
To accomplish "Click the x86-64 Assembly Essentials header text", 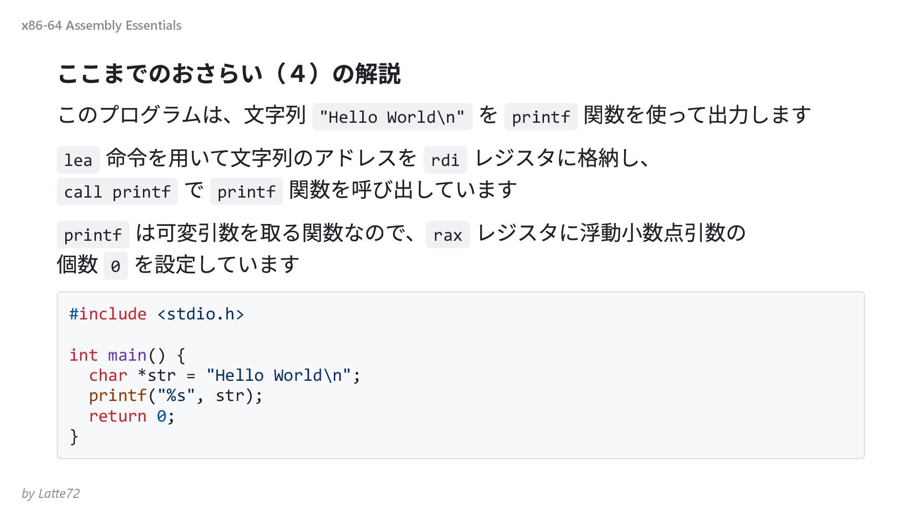I will [101, 25].
